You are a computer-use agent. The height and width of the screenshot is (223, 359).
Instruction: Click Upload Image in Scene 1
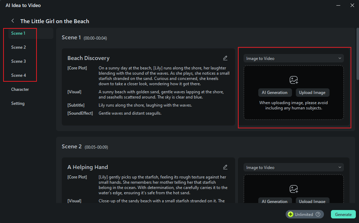click(312, 93)
